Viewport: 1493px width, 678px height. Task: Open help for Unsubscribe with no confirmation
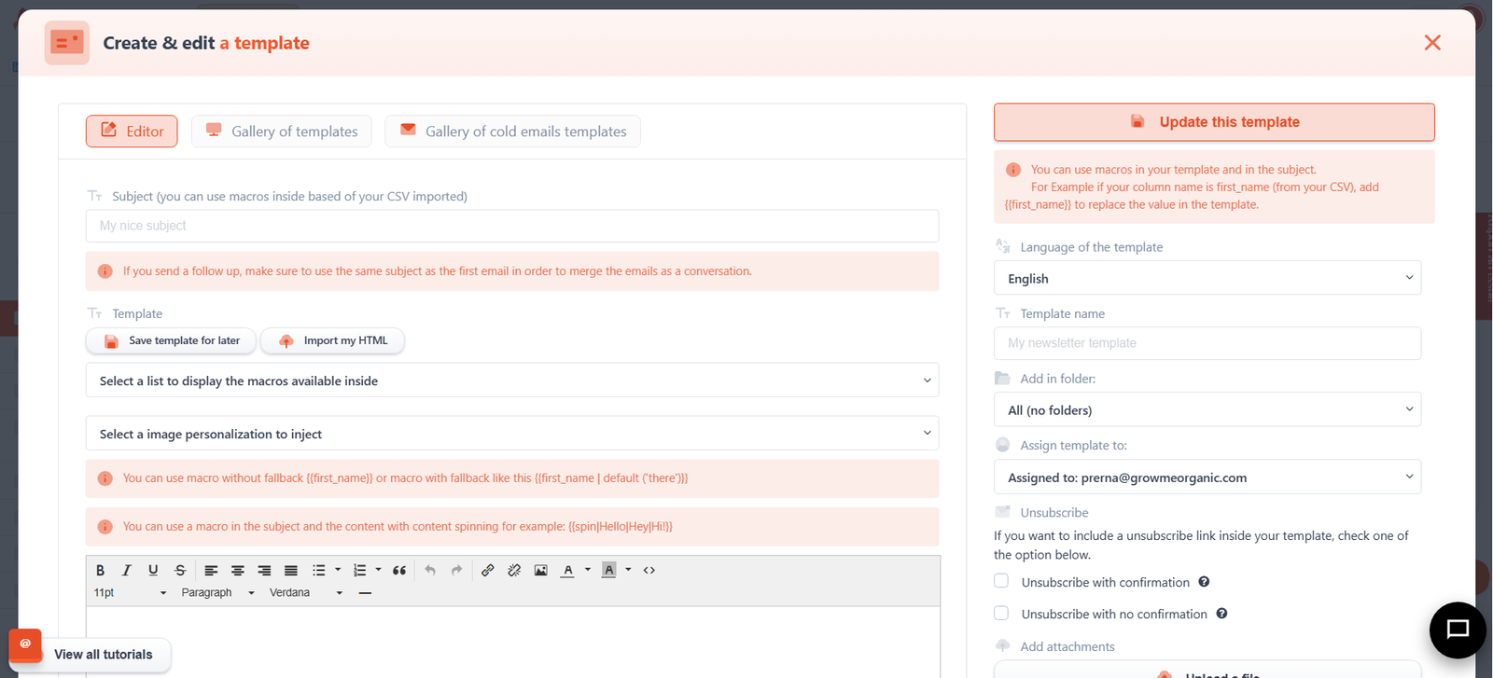click(1221, 614)
